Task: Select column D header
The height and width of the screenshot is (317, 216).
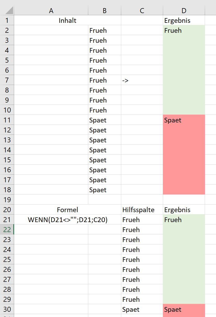Action: (x=184, y=10)
